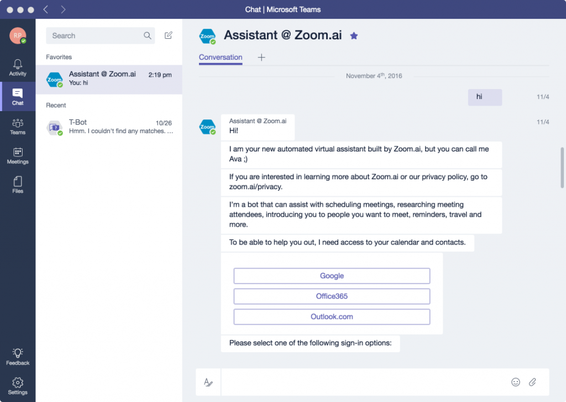Open the Activity bell icon
This screenshot has height=402, width=566.
tap(18, 67)
